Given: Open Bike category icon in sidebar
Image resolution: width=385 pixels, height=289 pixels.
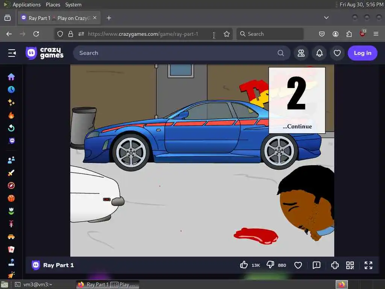Looking at the screenshot, I should click(11, 224).
